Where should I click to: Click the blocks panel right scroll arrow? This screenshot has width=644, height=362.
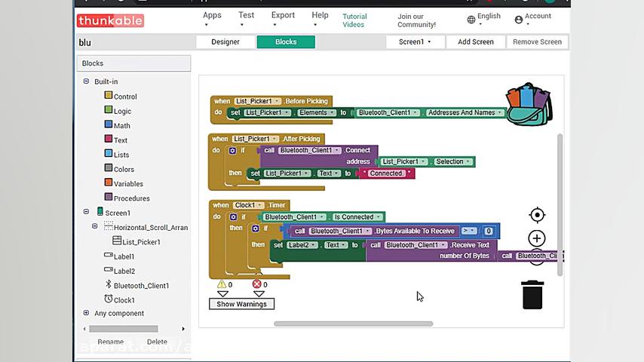pyautogui.click(x=183, y=329)
